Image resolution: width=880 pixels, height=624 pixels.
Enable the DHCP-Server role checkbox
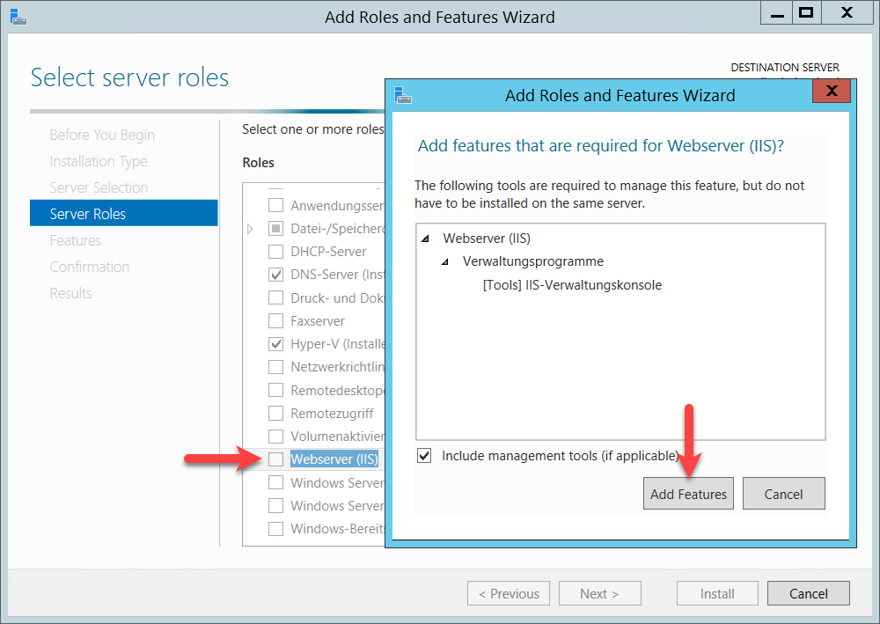click(276, 251)
